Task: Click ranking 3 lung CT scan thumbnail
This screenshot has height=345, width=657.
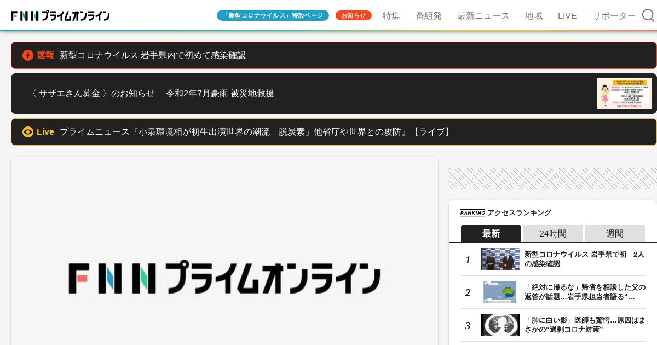Action: [500, 325]
